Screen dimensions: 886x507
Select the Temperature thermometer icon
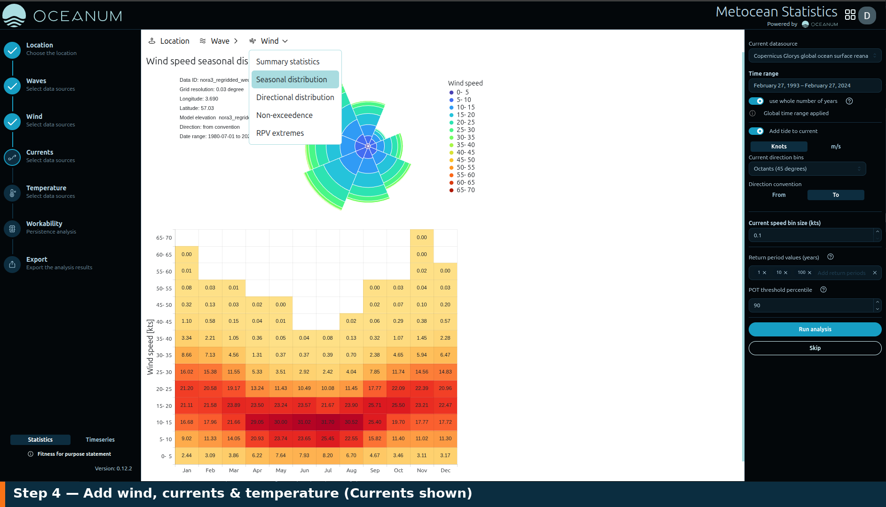12,193
